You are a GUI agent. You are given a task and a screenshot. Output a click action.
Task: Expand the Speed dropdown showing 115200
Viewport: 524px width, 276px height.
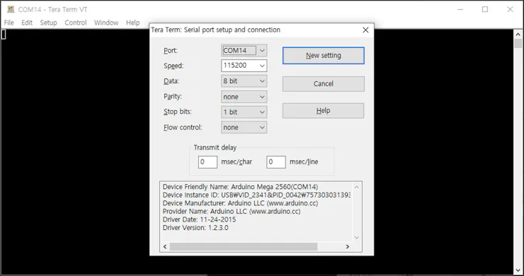(x=262, y=66)
